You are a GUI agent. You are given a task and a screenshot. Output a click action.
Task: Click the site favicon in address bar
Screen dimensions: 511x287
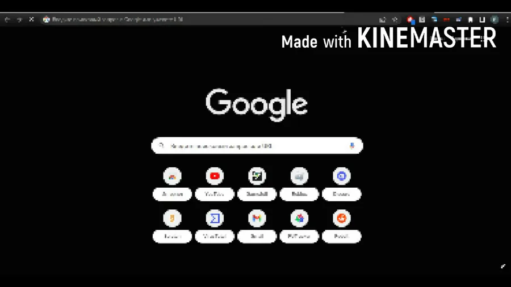47,19
